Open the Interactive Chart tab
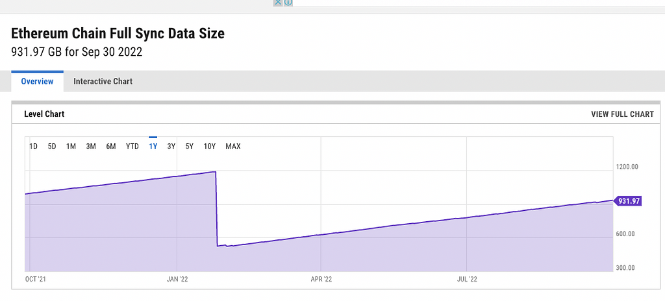The width and height of the screenshot is (665, 301). tap(103, 82)
